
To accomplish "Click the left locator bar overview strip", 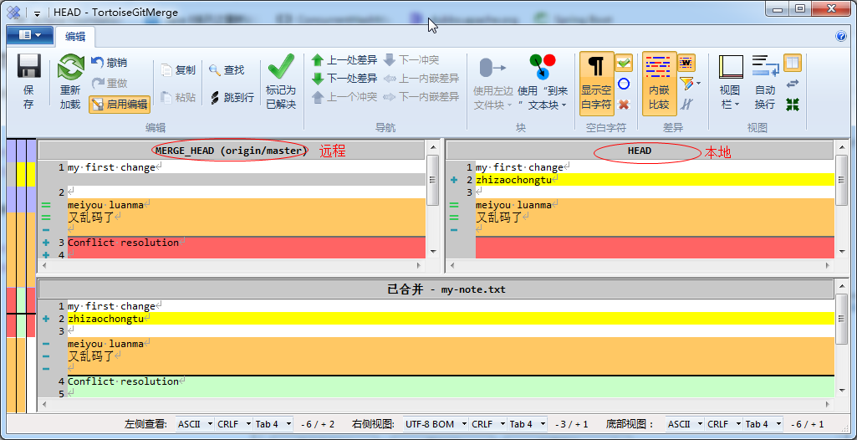I will click(21, 276).
